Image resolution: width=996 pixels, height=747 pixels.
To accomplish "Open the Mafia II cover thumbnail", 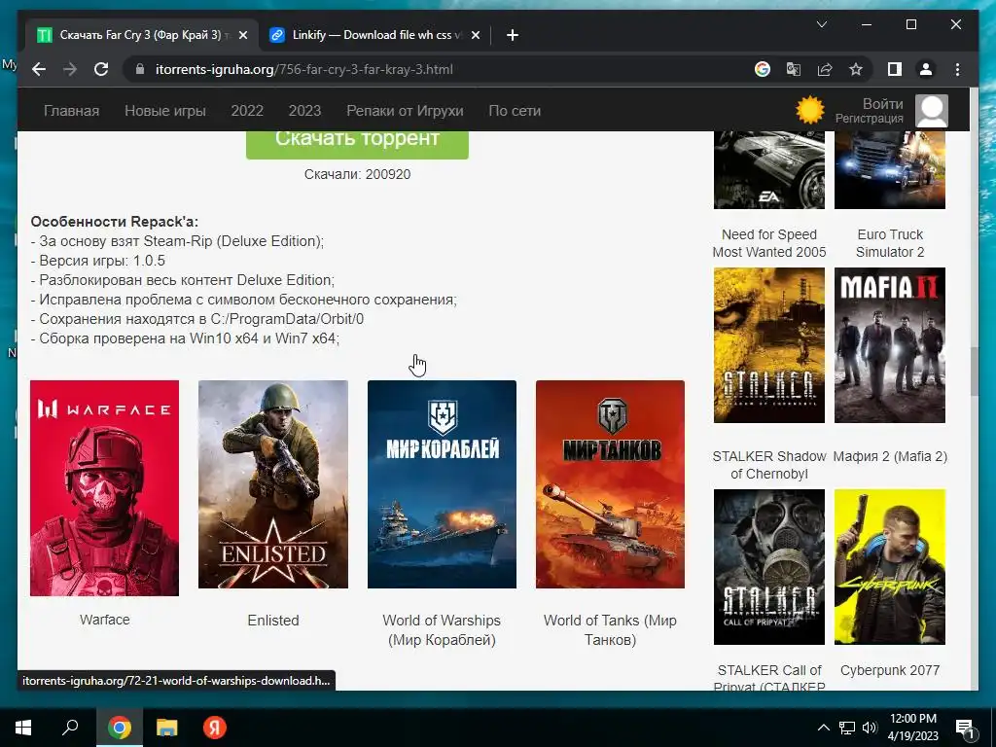I will tap(890, 345).
